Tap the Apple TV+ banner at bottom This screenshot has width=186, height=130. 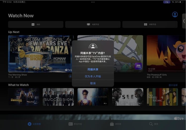coord(93,117)
